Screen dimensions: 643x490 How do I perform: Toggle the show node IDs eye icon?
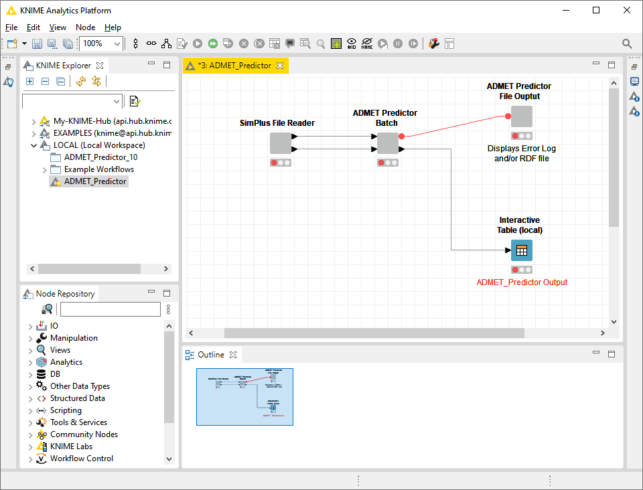352,44
